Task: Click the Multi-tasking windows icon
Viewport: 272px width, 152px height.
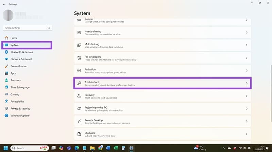Action: [79, 45]
